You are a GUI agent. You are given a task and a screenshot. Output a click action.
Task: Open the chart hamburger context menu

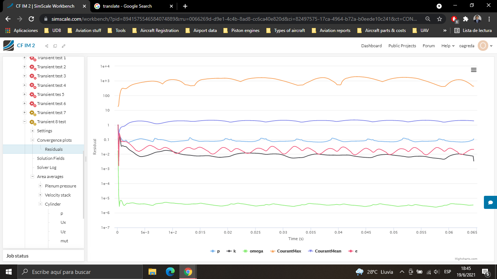point(474,70)
